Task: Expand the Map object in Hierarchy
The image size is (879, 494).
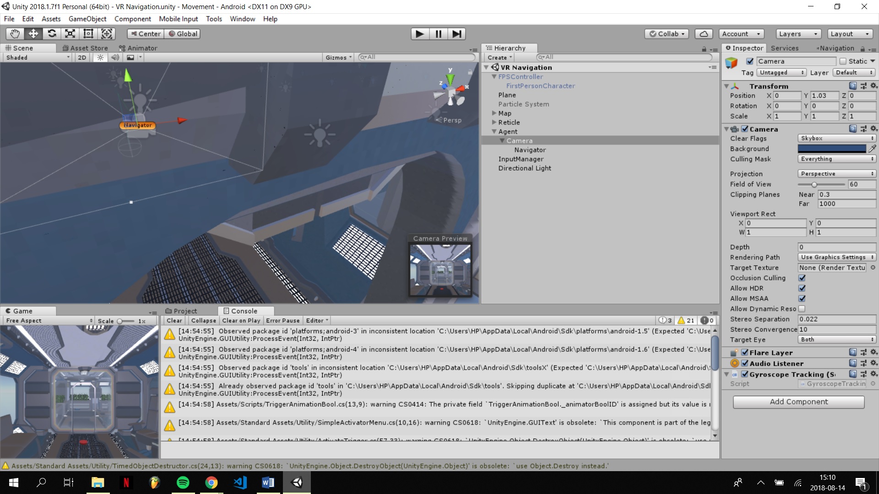Action: pyautogui.click(x=494, y=113)
